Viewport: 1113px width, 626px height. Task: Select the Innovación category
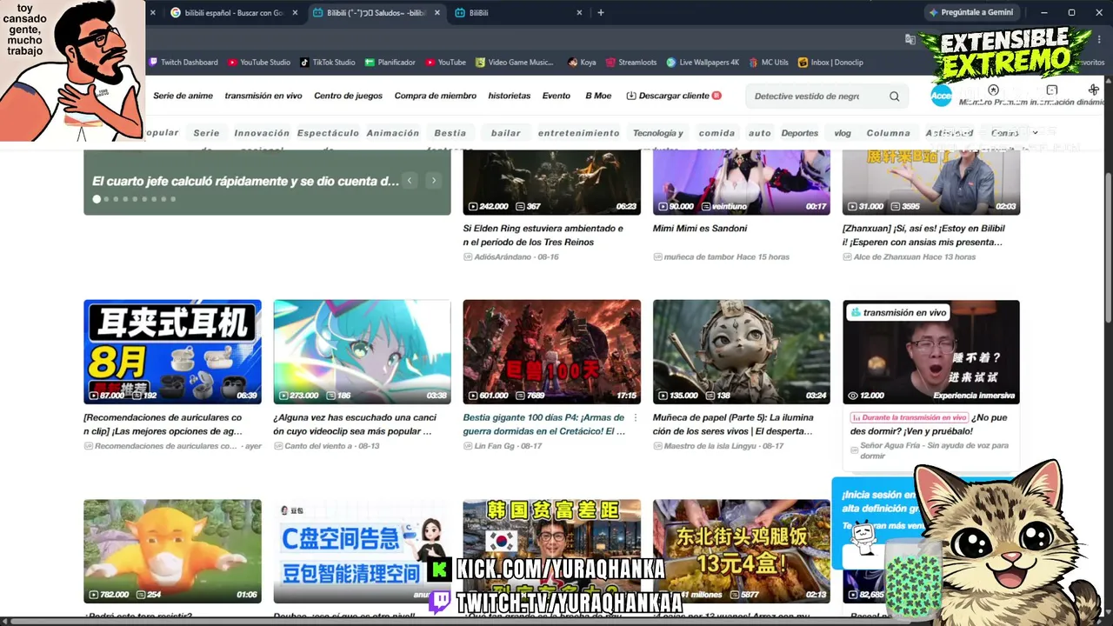(x=262, y=133)
